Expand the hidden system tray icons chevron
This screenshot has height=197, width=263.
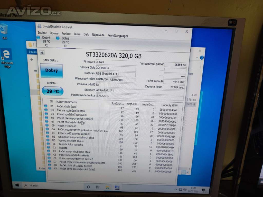pos(175,190)
